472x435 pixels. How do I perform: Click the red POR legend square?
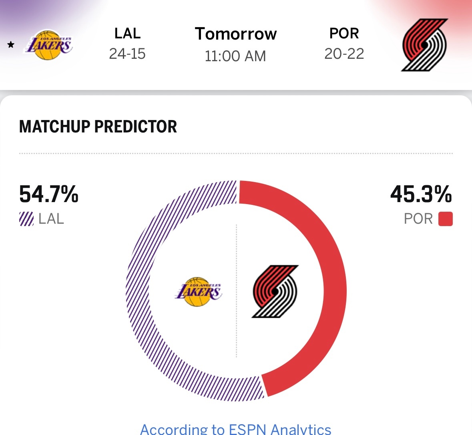446,219
